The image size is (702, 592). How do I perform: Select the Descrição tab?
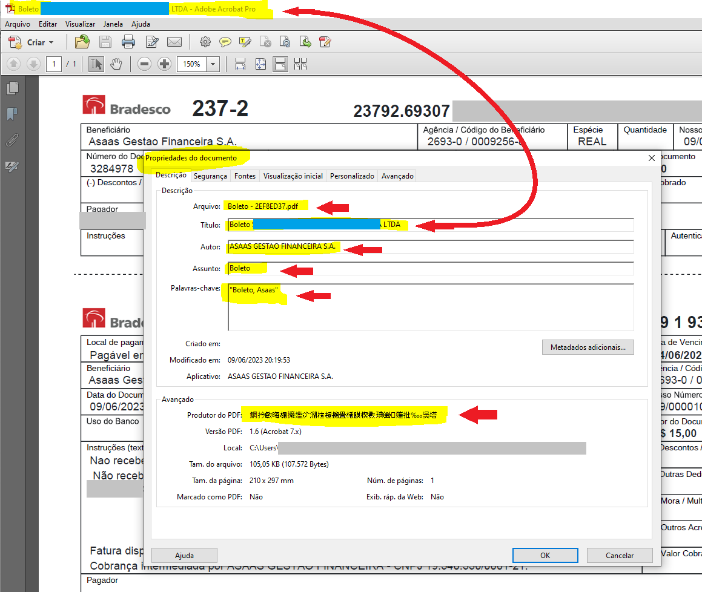[171, 175]
